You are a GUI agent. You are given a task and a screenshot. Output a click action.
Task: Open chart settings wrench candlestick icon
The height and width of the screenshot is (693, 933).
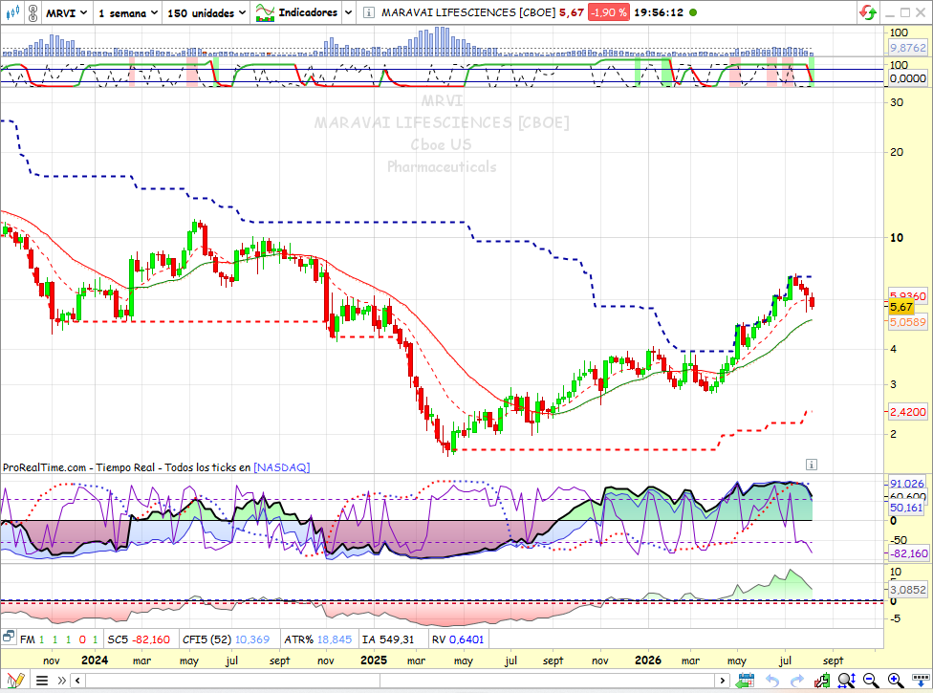(x=822, y=680)
